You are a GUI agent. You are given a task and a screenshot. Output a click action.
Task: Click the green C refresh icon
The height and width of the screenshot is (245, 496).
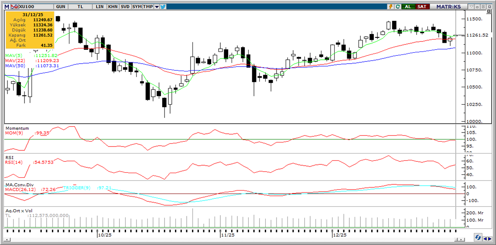click(397, 7)
